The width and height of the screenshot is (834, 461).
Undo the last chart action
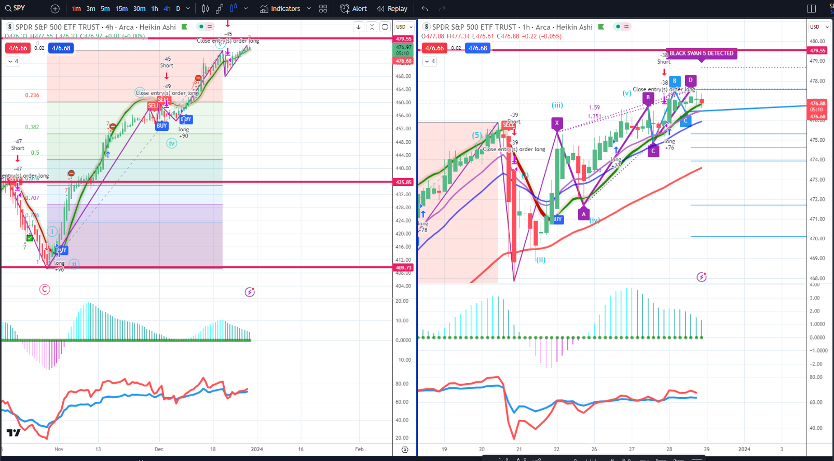click(x=425, y=9)
